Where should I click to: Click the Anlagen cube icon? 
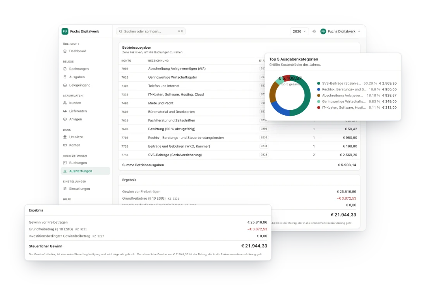click(65, 119)
